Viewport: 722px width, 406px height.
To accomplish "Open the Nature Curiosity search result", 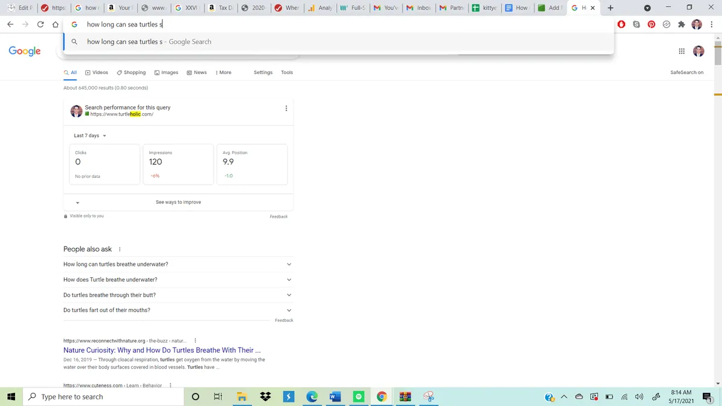I will coord(162,350).
